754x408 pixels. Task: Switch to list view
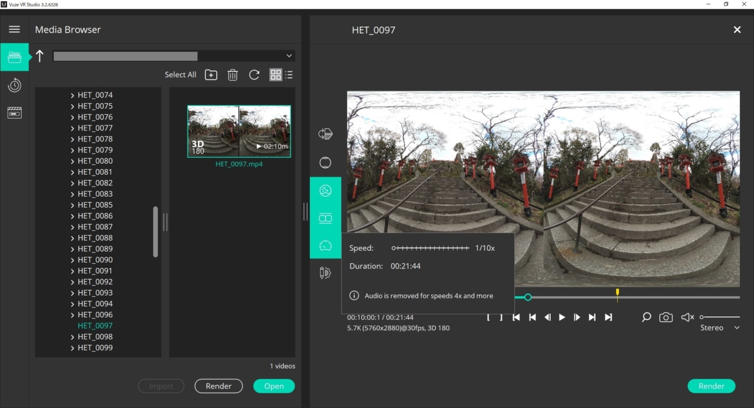tap(289, 75)
